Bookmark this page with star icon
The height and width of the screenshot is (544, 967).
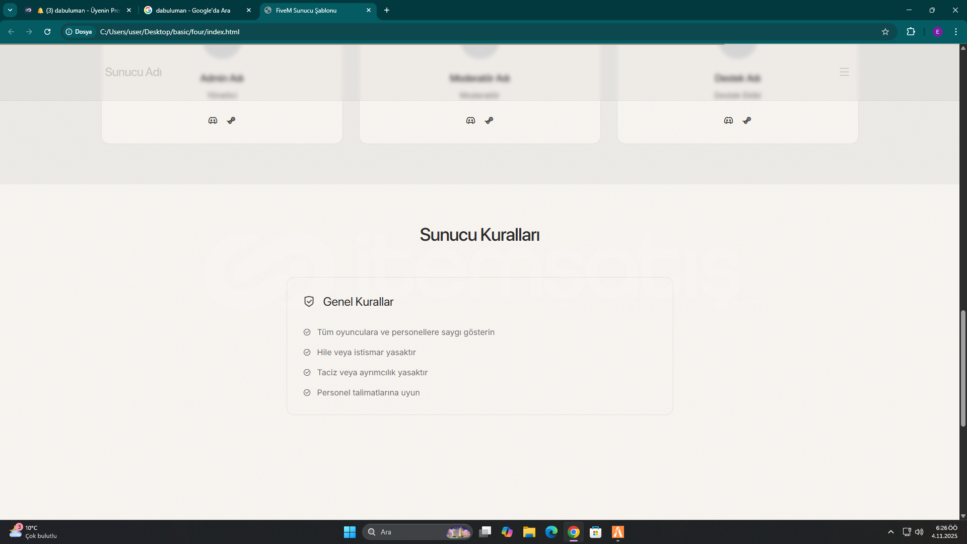(x=885, y=32)
